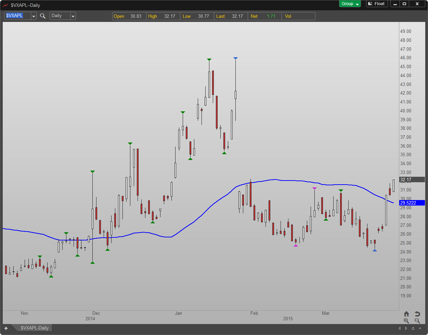Click the red chart icon in title bar

pyautogui.click(x=5, y=5)
